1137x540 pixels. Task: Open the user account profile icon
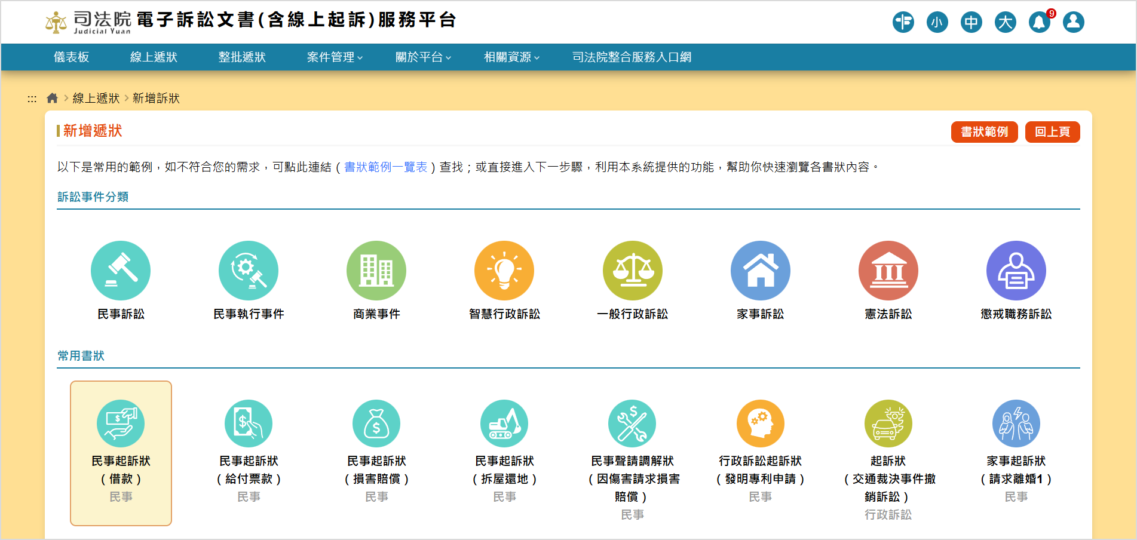1073,23
